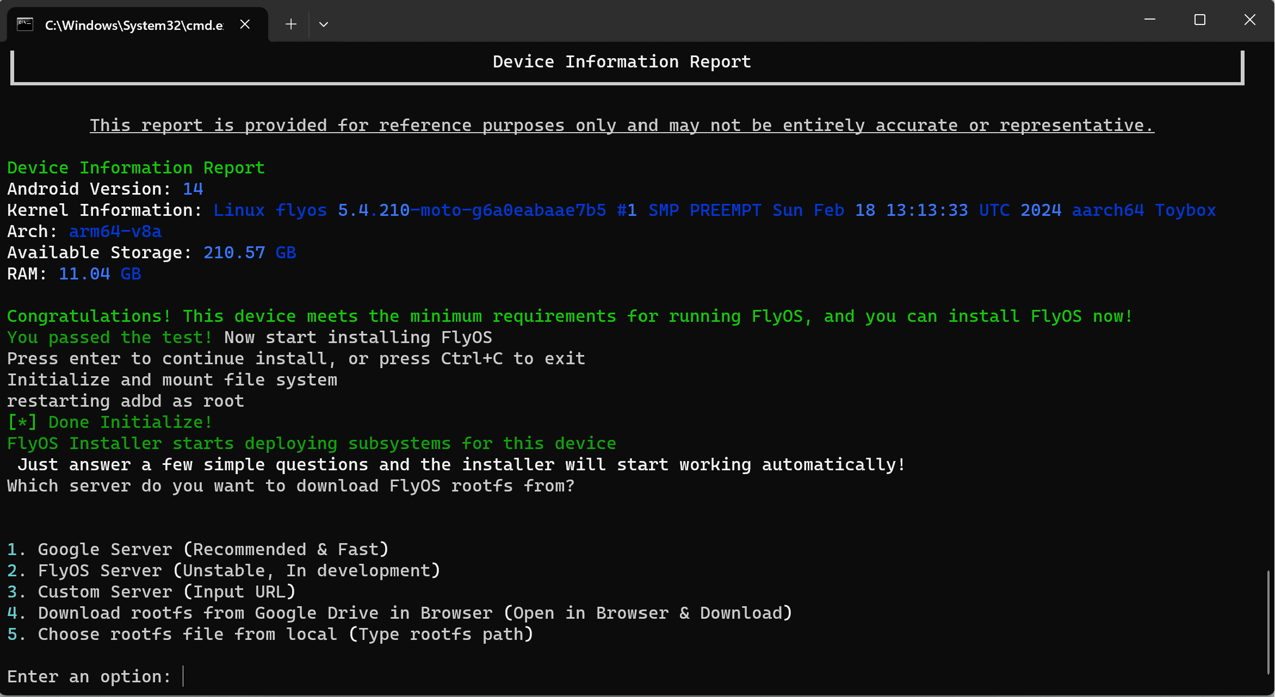Click option '4. Download rootfs from Google Drive'

pos(400,613)
